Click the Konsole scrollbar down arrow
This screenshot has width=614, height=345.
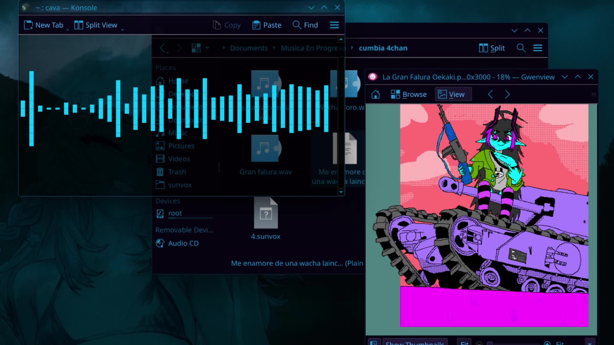pyautogui.click(x=341, y=192)
